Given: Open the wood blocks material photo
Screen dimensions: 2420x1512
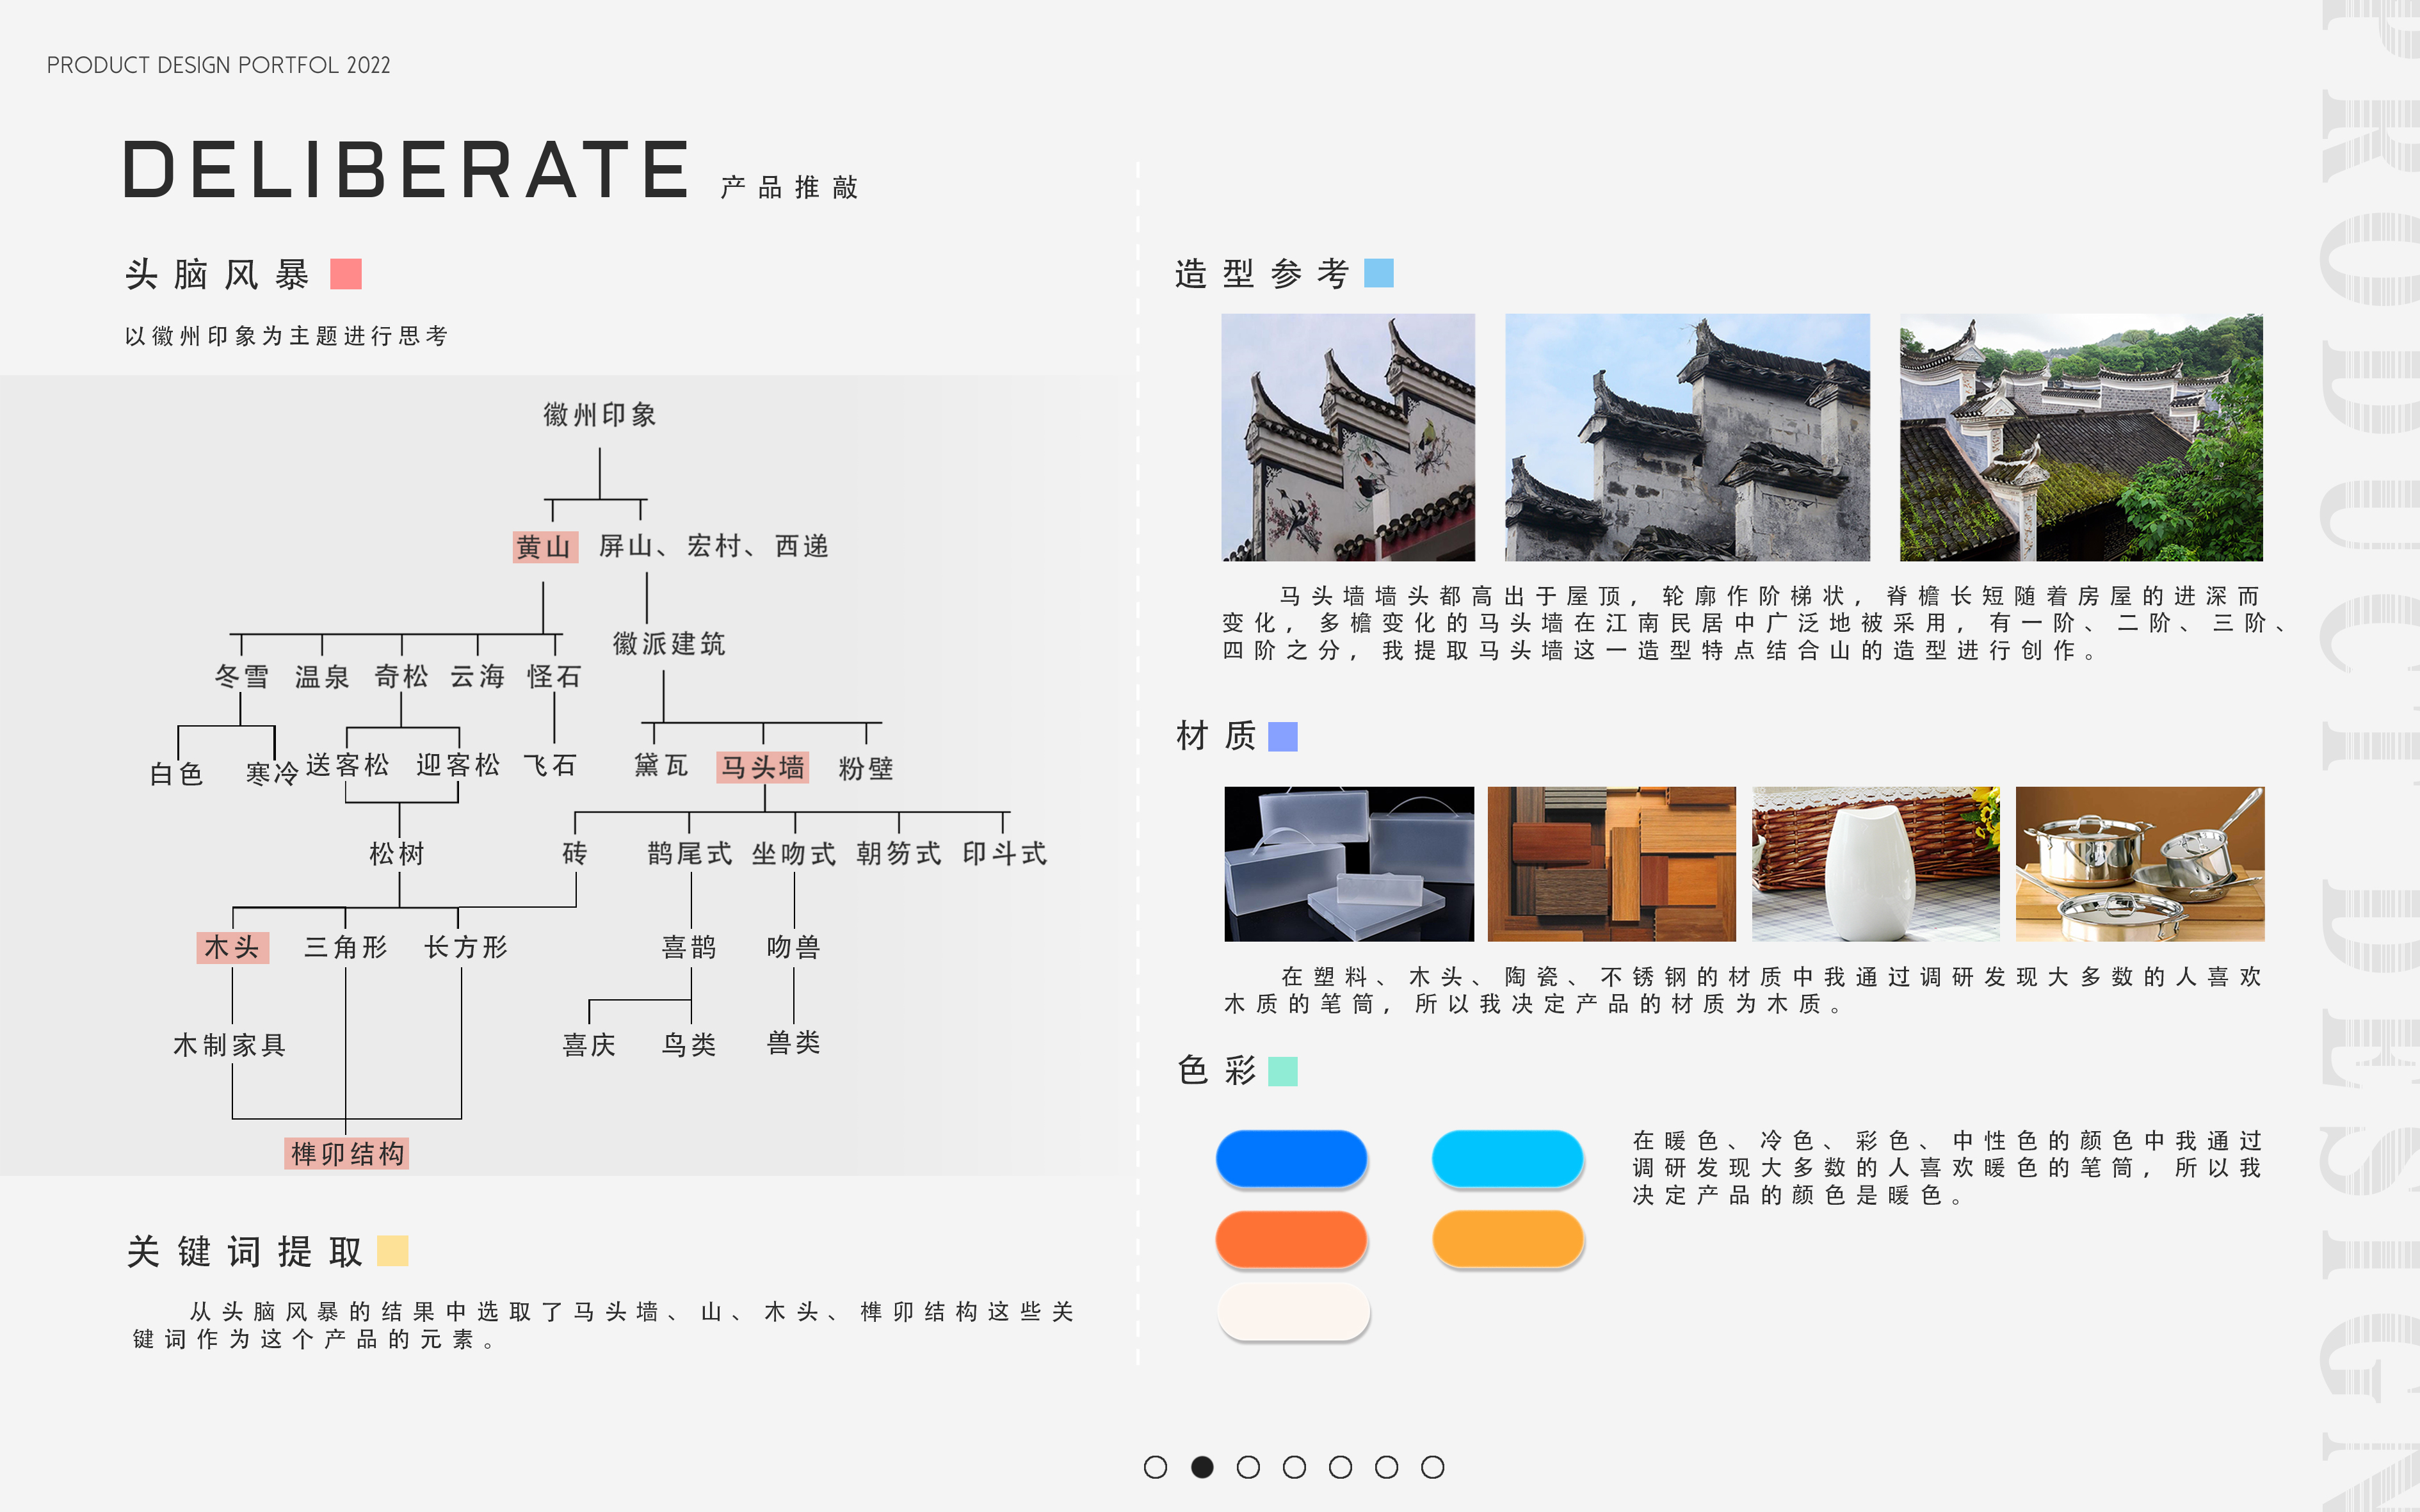Looking at the screenshot, I should (1611, 864).
